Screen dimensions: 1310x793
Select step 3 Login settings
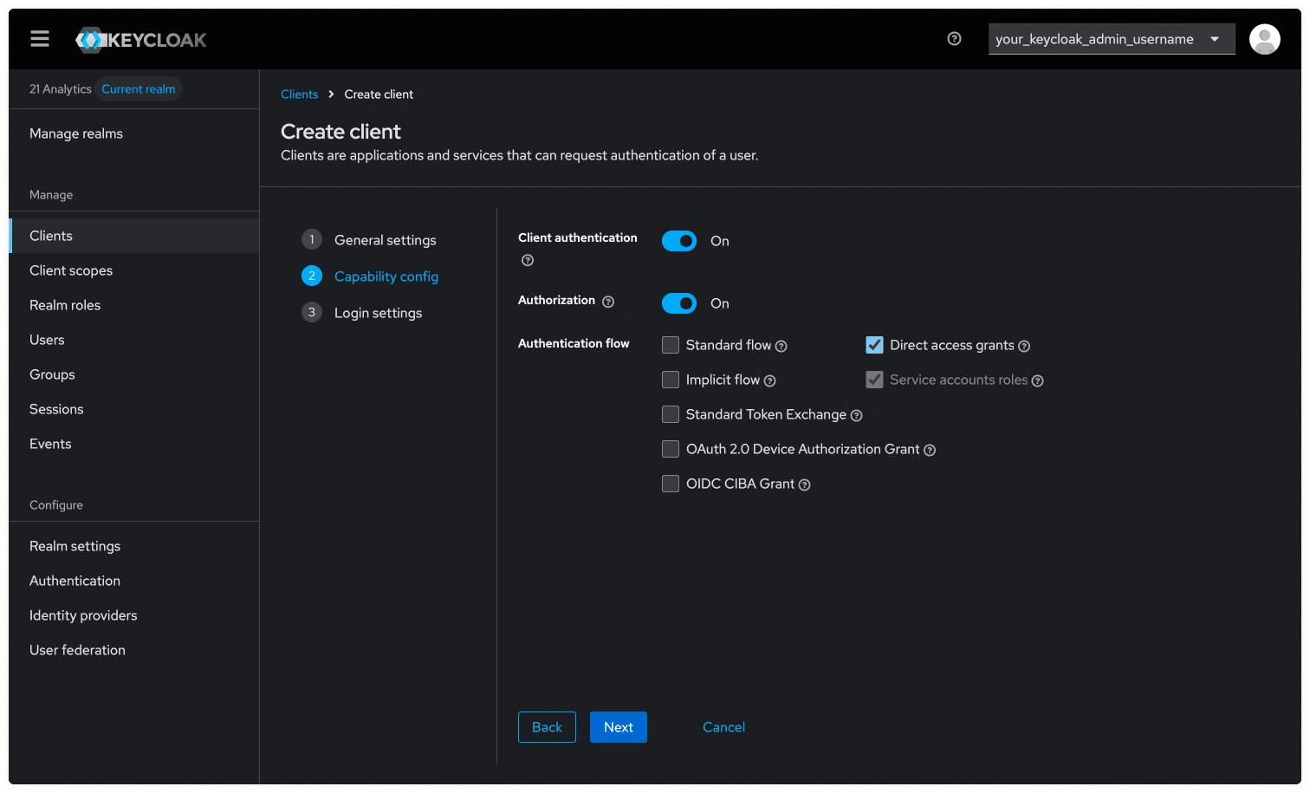click(x=378, y=312)
